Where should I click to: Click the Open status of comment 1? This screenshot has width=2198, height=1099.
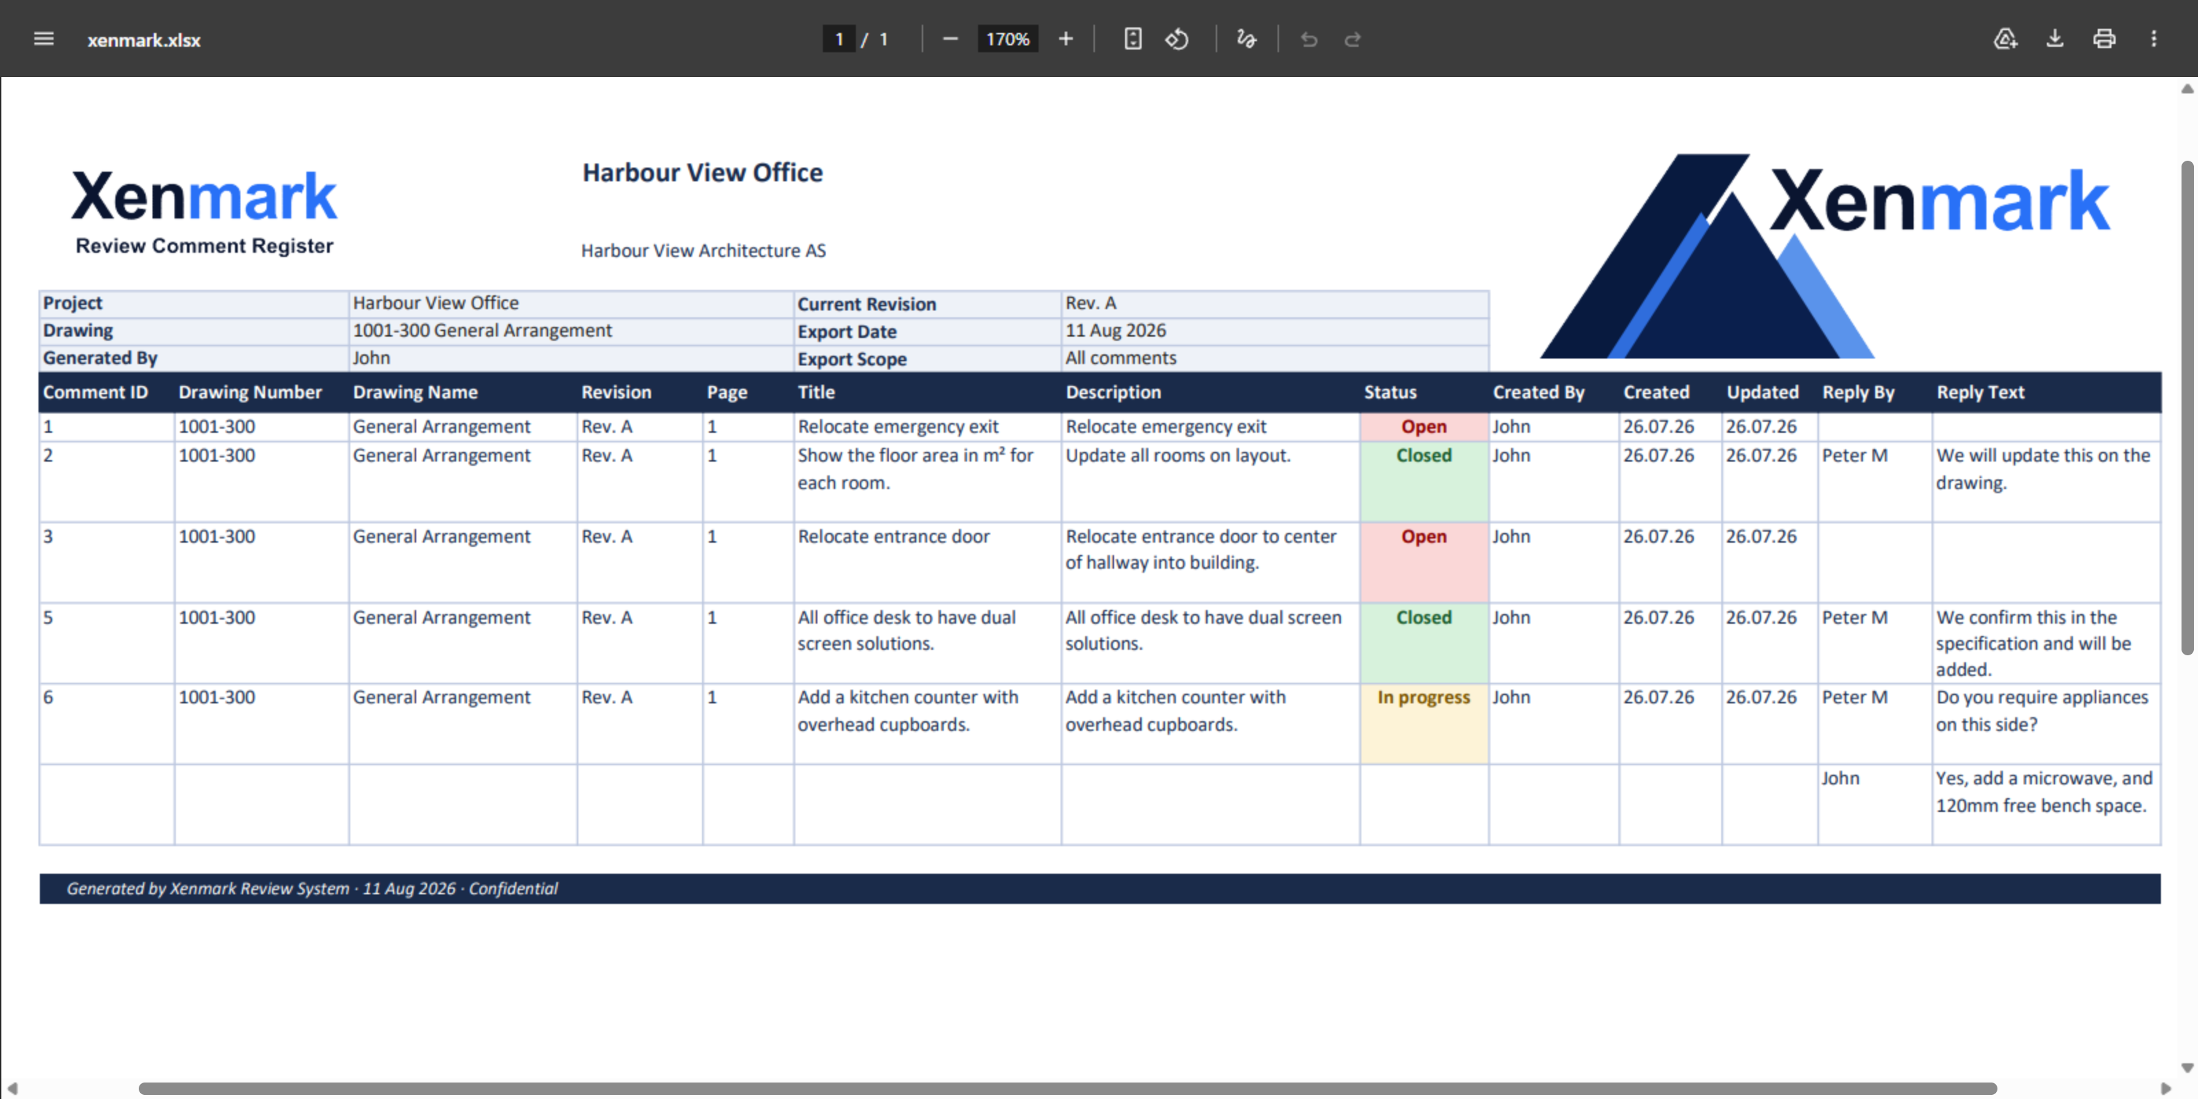tap(1424, 427)
